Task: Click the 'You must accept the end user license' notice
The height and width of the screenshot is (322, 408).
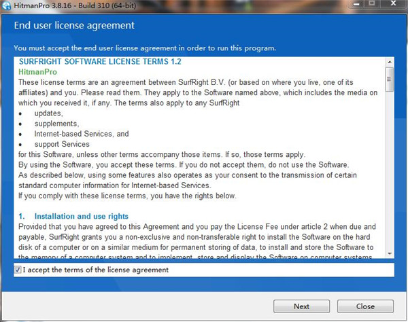Action: (x=145, y=48)
